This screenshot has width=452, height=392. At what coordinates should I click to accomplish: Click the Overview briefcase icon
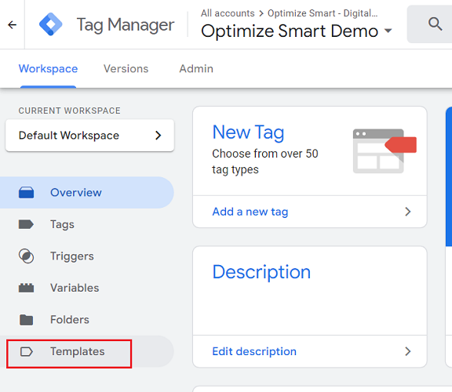(26, 192)
